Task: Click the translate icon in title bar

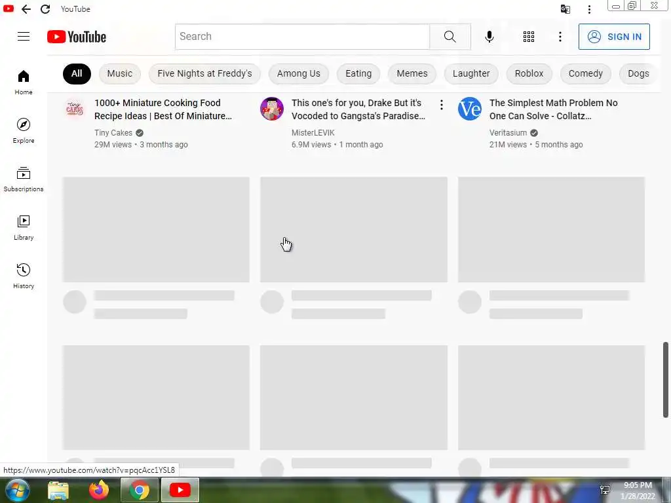Action: pos(566,9)
